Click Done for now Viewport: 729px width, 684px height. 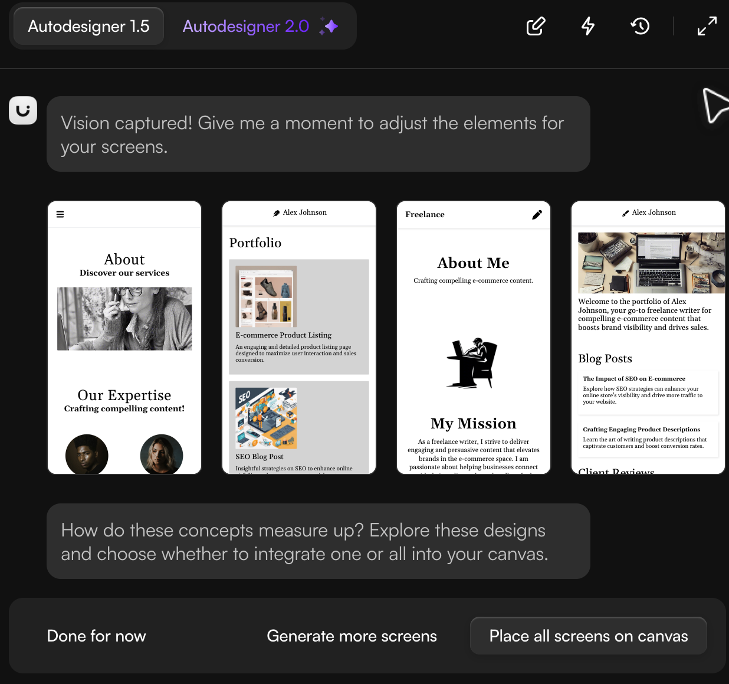96,636
